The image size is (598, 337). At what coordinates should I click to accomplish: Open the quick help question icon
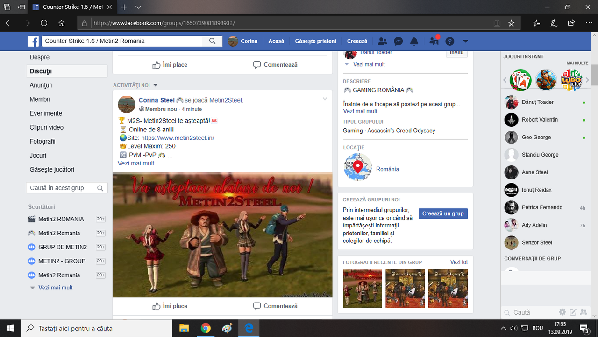tap(449, 41)
